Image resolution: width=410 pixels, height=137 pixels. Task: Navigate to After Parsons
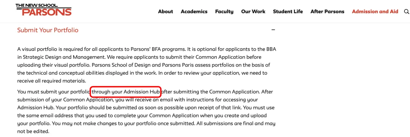pos(327,11)
